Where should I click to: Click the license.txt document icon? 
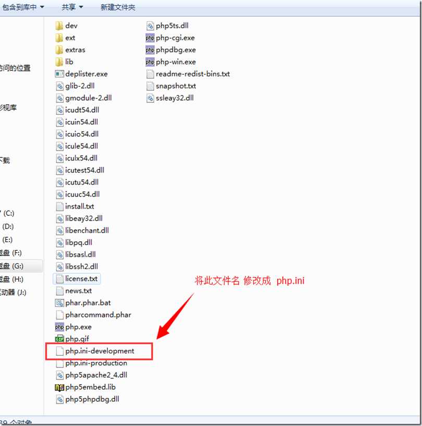pos(59,279)
